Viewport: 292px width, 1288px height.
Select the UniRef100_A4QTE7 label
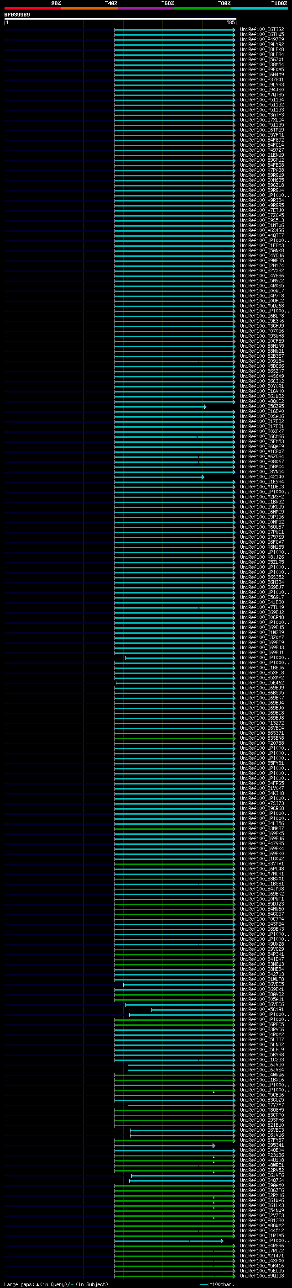click(x=261, y=235)
